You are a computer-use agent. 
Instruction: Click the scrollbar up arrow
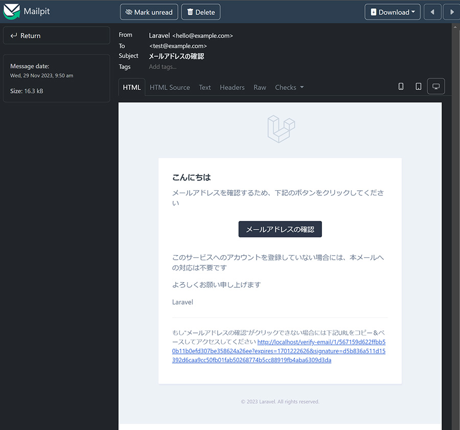(x=455, y=27)
